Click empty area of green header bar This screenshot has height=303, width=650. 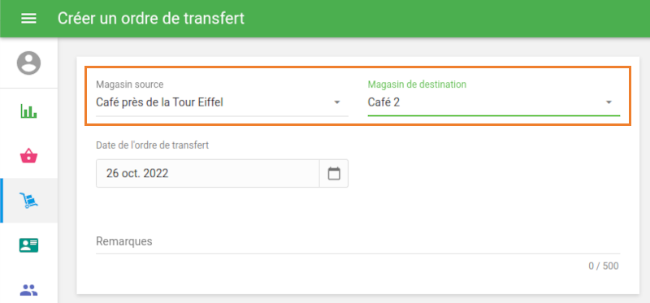(447, 19)
